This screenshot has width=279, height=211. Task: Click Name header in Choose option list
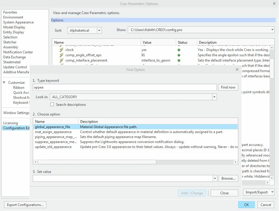(x=56, y=122)
